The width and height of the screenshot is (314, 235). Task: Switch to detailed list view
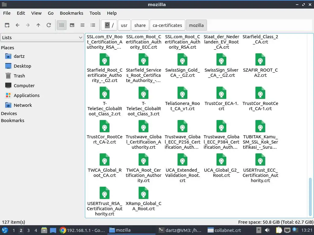point(93,25)
